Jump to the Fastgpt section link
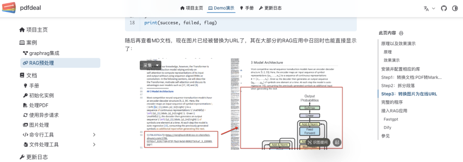Screen dimensions: 463x162 391,119
